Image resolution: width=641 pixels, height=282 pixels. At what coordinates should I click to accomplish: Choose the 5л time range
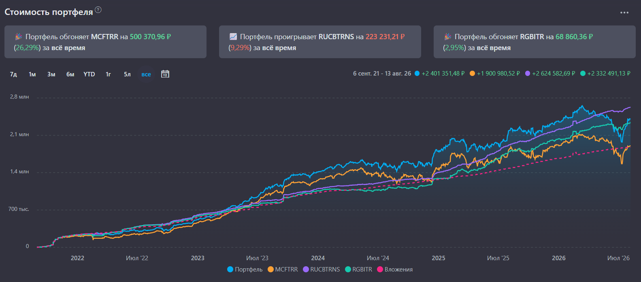click(x=127, y=74)
